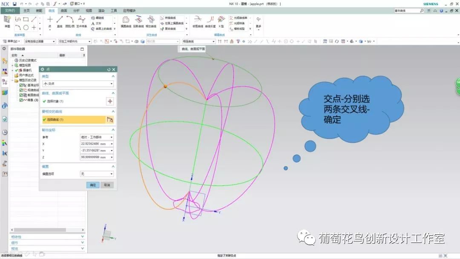This screenshot has width=460, height=259.
Task: Select the Line (直线) tool
Action: point(60,22)
